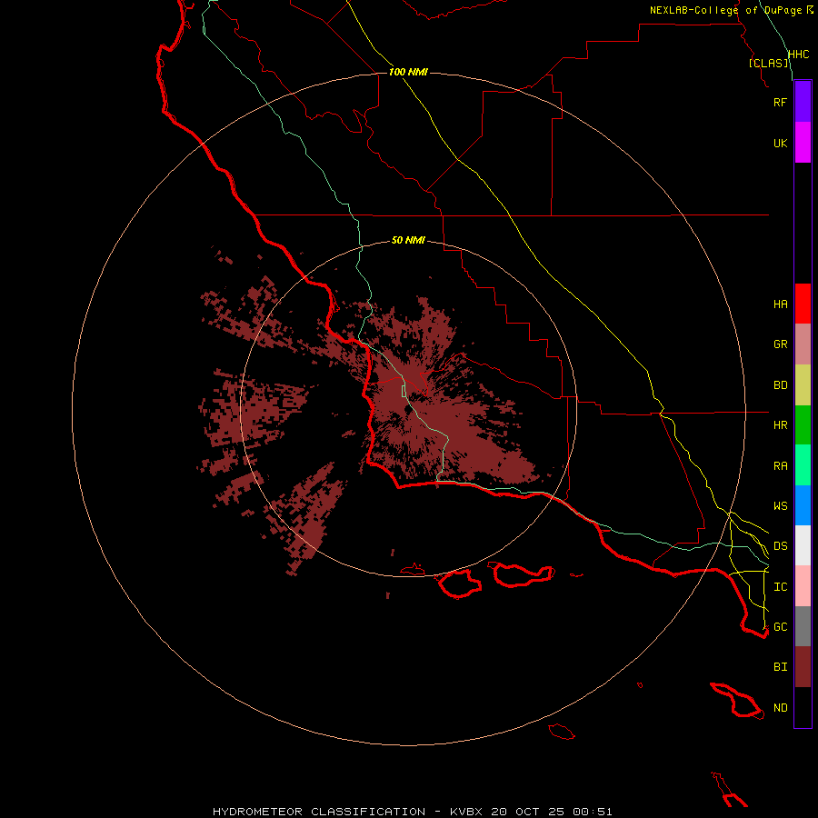Click the "BI" legend label
The width and height of the screenshot is (818, 818).
(x=780, y=667)
